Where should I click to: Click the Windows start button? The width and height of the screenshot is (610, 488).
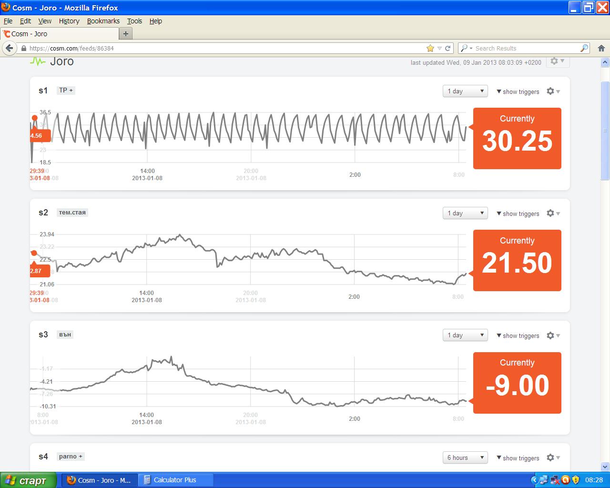[28, 480]
